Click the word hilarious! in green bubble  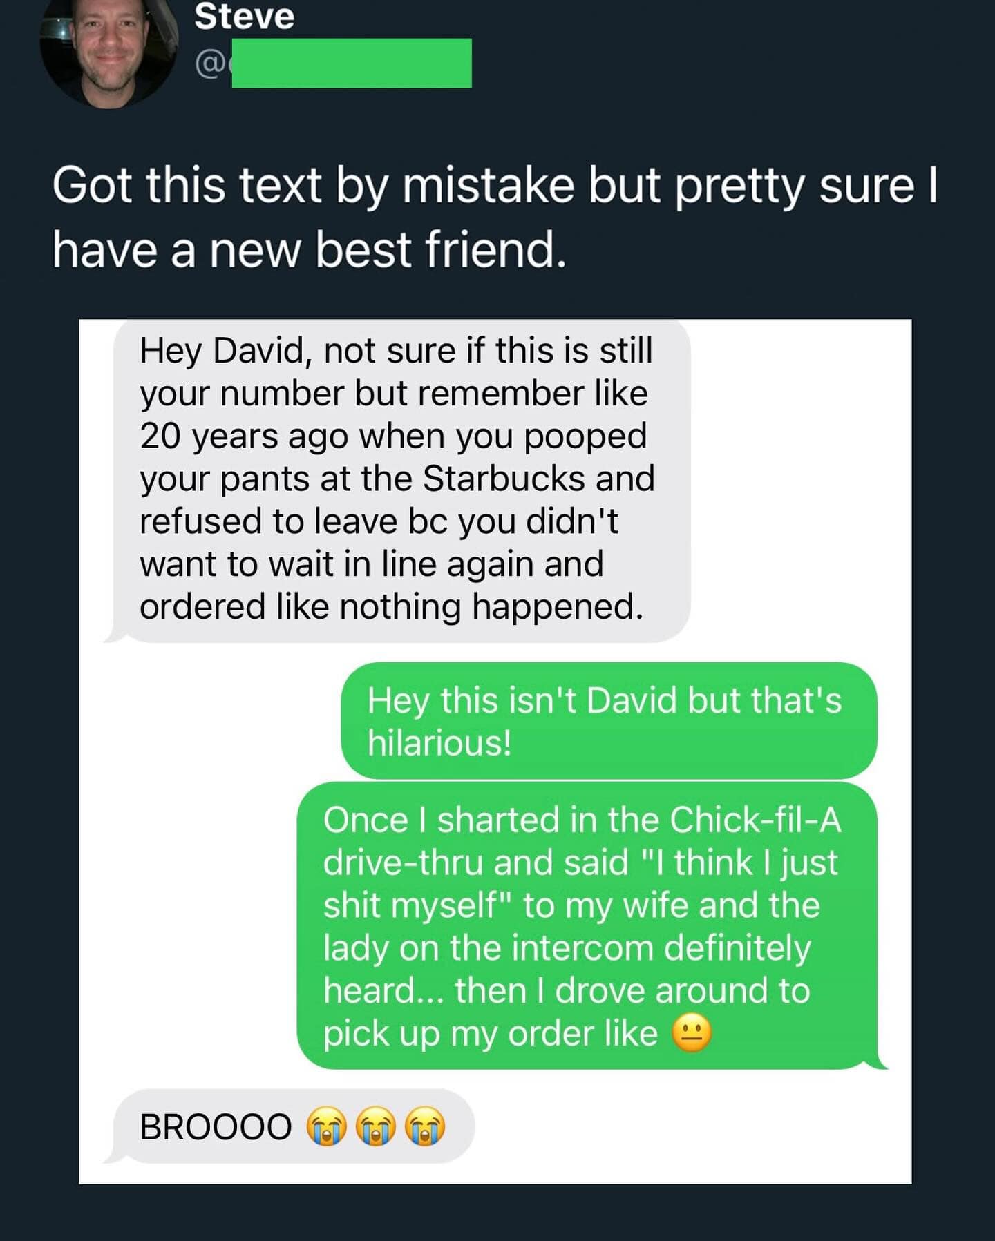tap(439, 743)
